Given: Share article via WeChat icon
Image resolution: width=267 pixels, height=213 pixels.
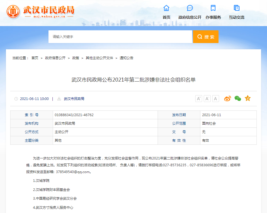Looking at the screenshot, I should coord(238,99).
